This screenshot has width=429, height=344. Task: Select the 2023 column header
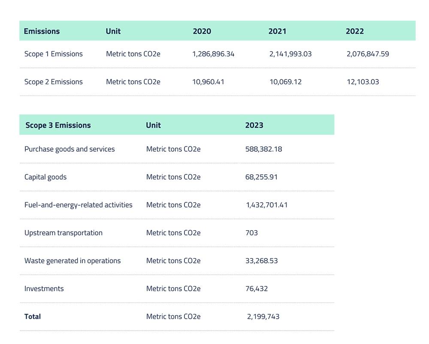[x=254, y=125]
